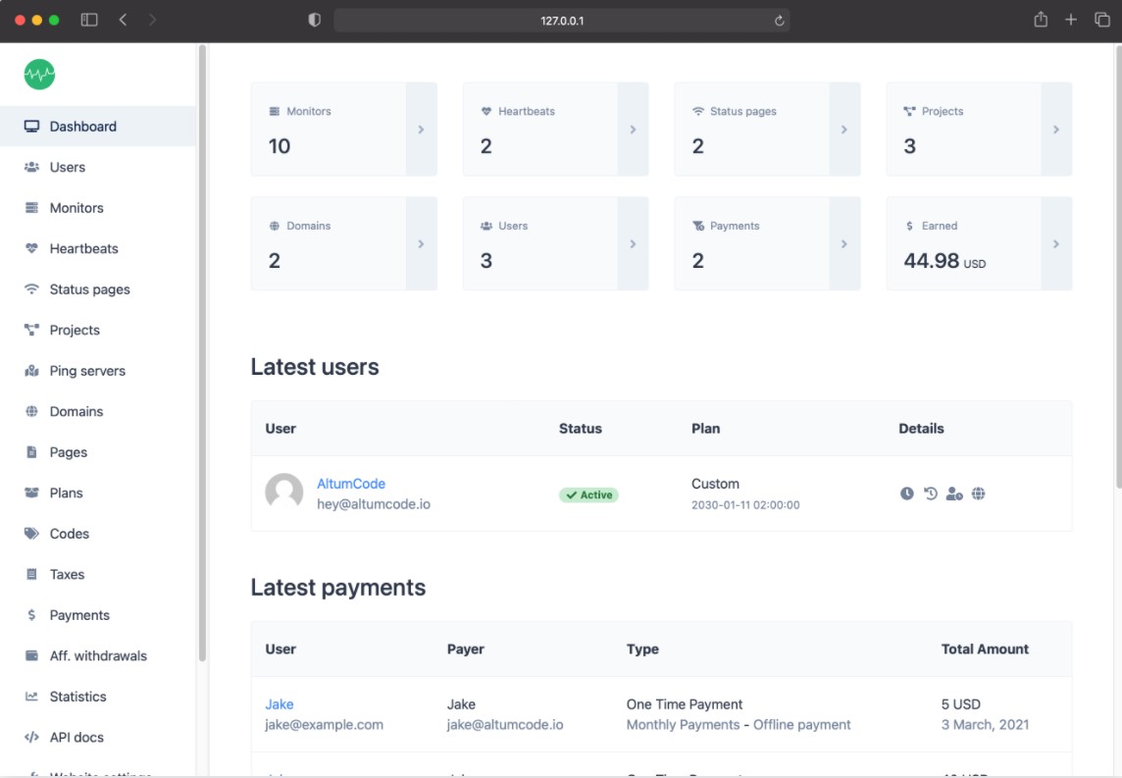
Task: Open a new browser tab with plus
Action: pos(1070,20)
